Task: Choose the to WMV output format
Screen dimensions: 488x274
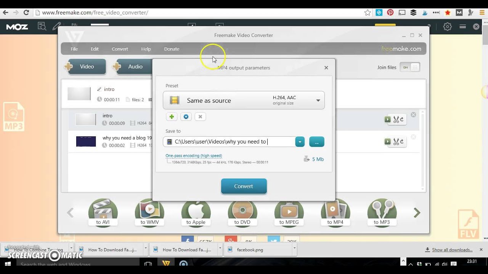Action: (149, 213)
